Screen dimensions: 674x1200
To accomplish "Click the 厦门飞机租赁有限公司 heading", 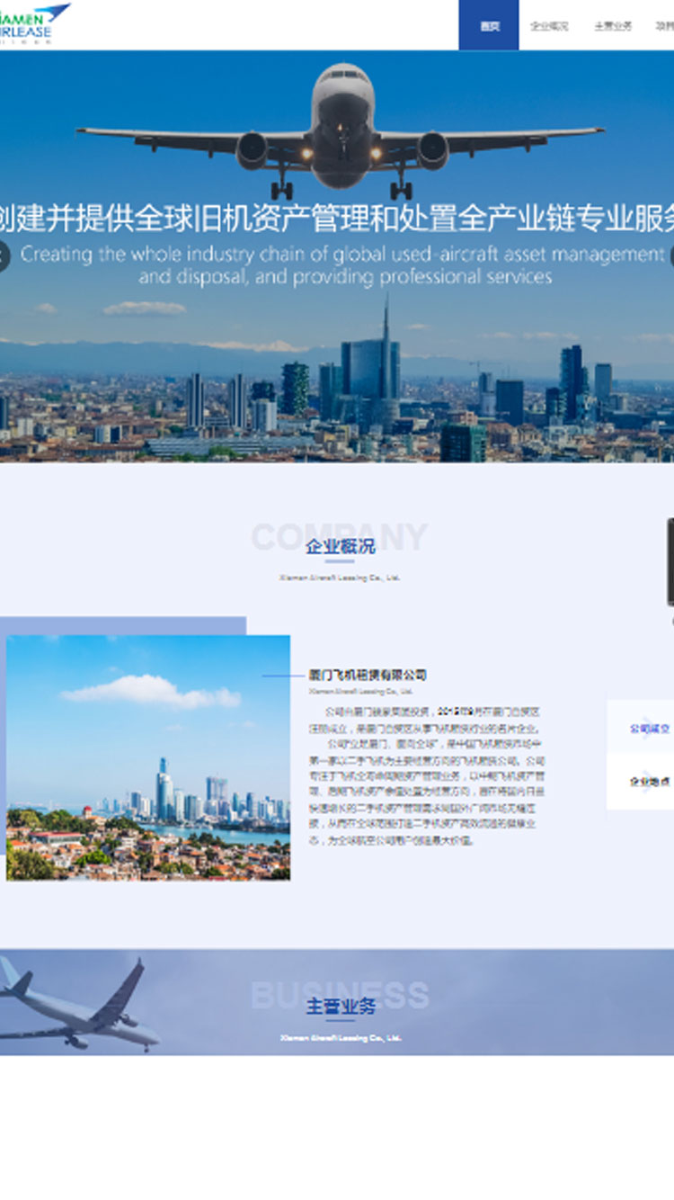I will pos(368,675).
